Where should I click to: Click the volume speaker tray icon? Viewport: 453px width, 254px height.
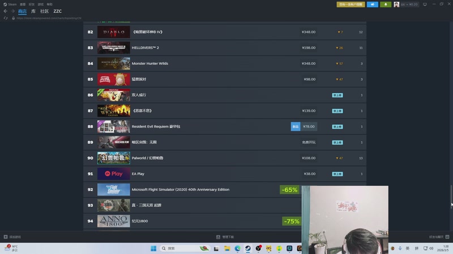[431, 248]
